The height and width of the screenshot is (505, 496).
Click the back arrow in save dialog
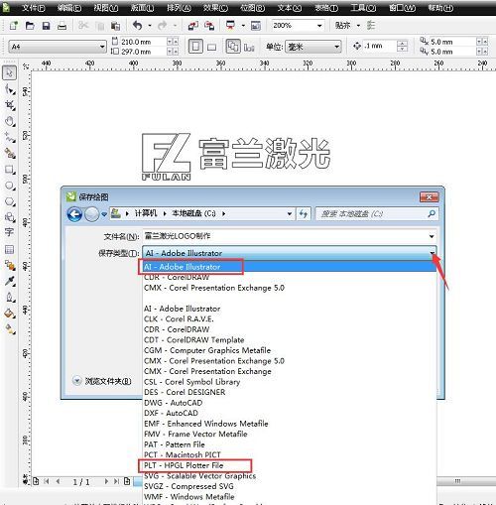point(74,214)
